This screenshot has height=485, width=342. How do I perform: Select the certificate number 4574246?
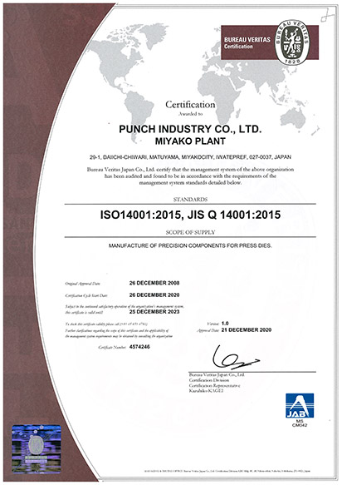[139, 347]
